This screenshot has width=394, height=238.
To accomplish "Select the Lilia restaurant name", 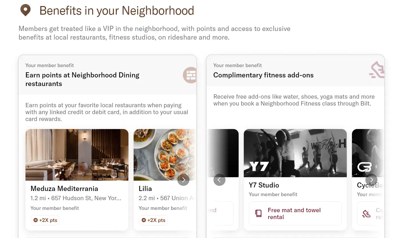I will pos(145,189).
